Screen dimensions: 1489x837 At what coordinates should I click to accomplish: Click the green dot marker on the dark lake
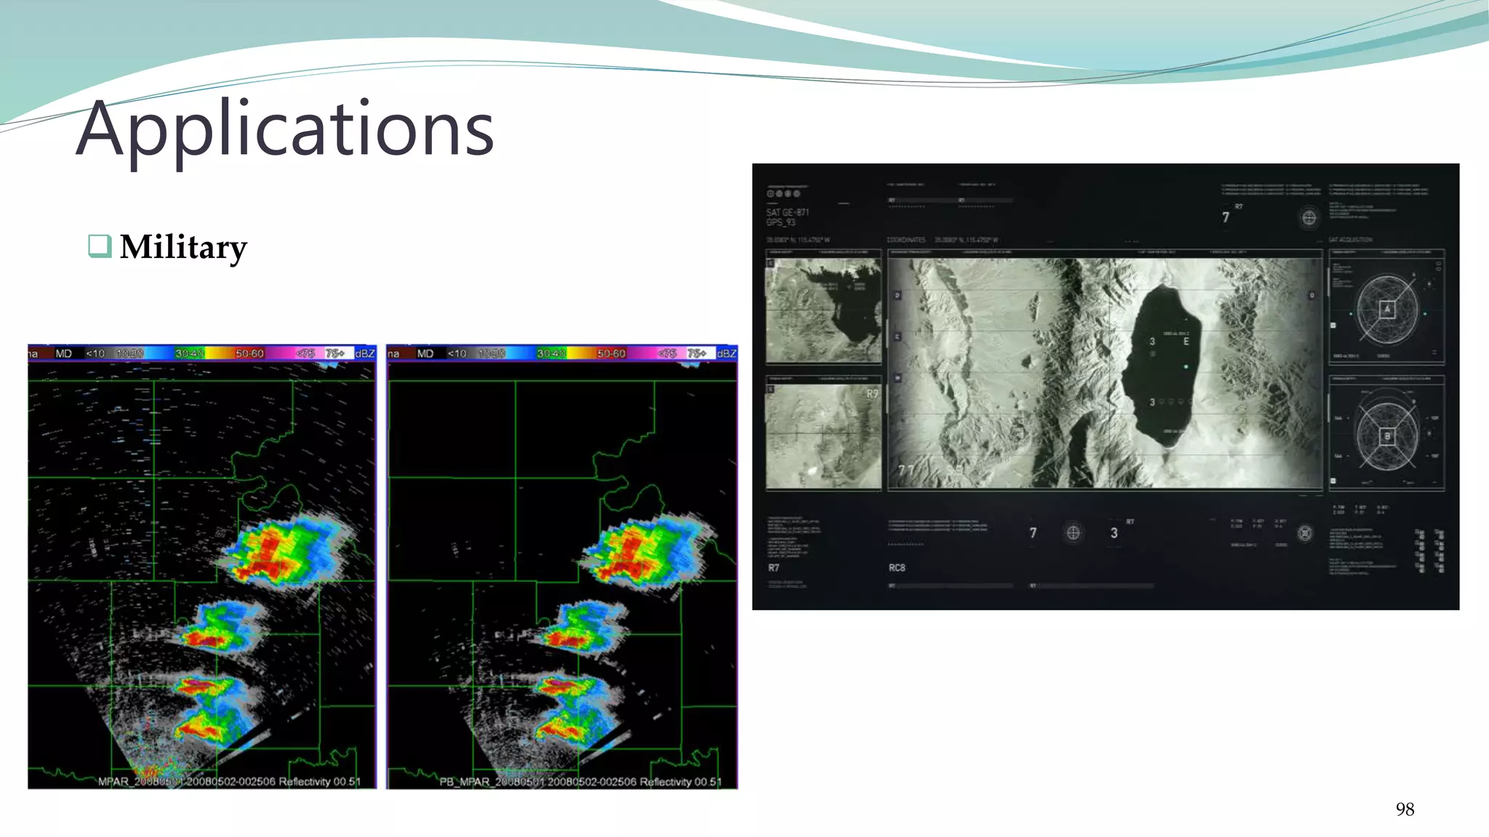[1186, 367]
